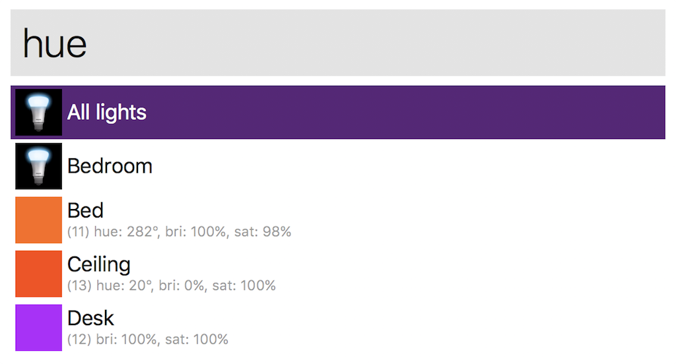Click the purple Desk color swatch

39,327
